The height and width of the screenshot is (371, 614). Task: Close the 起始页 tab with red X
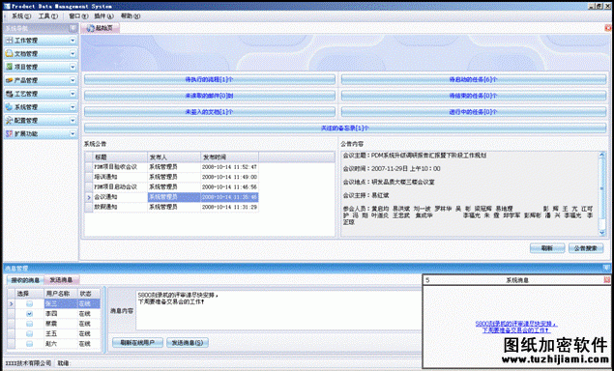coord(608,28)
